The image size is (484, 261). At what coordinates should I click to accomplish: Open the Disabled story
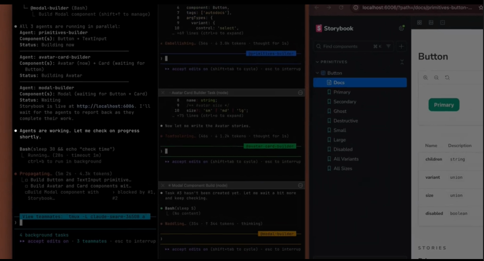click(342, 149)
